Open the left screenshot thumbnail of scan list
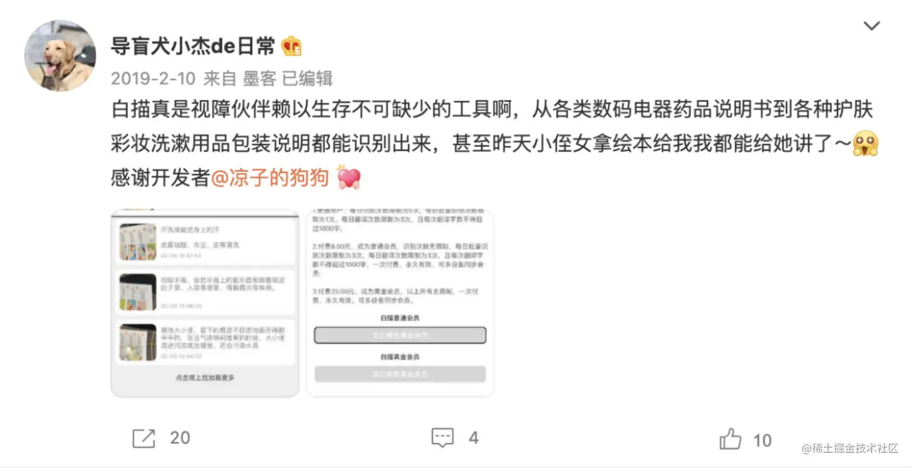The height and width of the screenshot is (468, 912). 205,303
